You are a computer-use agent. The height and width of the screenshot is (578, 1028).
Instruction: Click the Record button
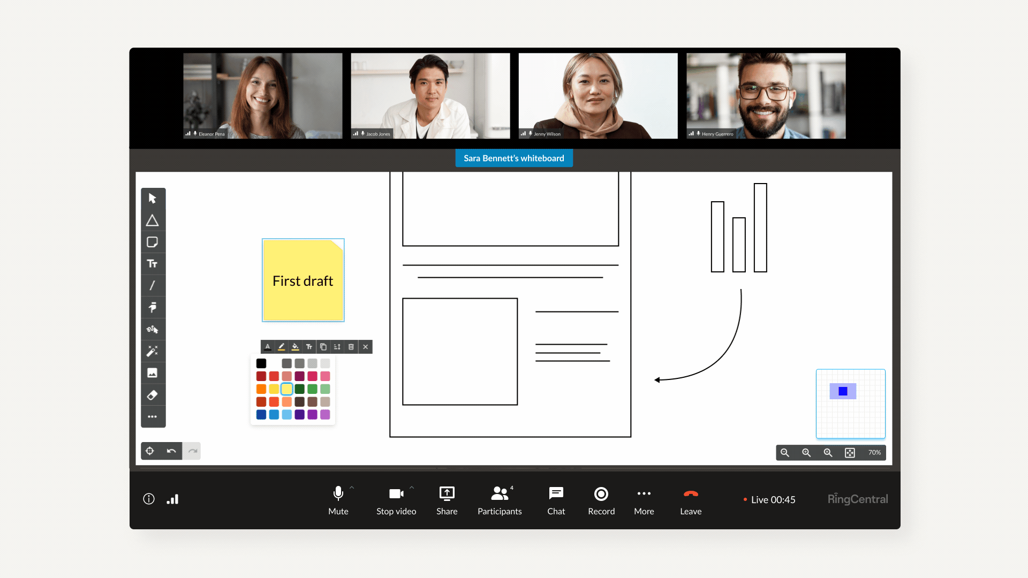click(x=601, y=499)
